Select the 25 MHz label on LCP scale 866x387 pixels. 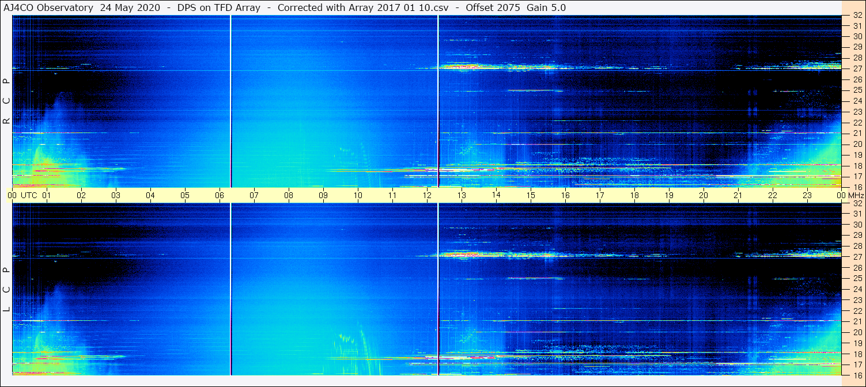click(x=857, y=278)
